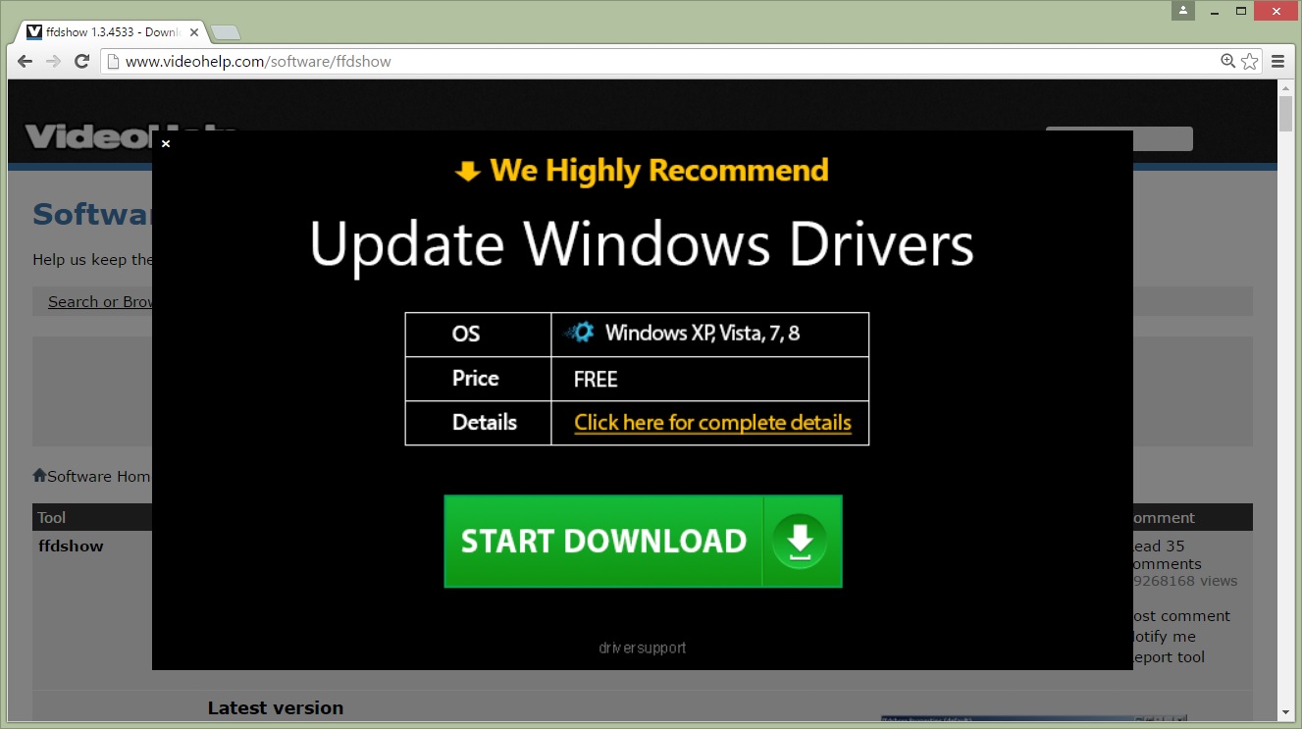Click the 'We Highly Recommend' text

coord(659,171)
